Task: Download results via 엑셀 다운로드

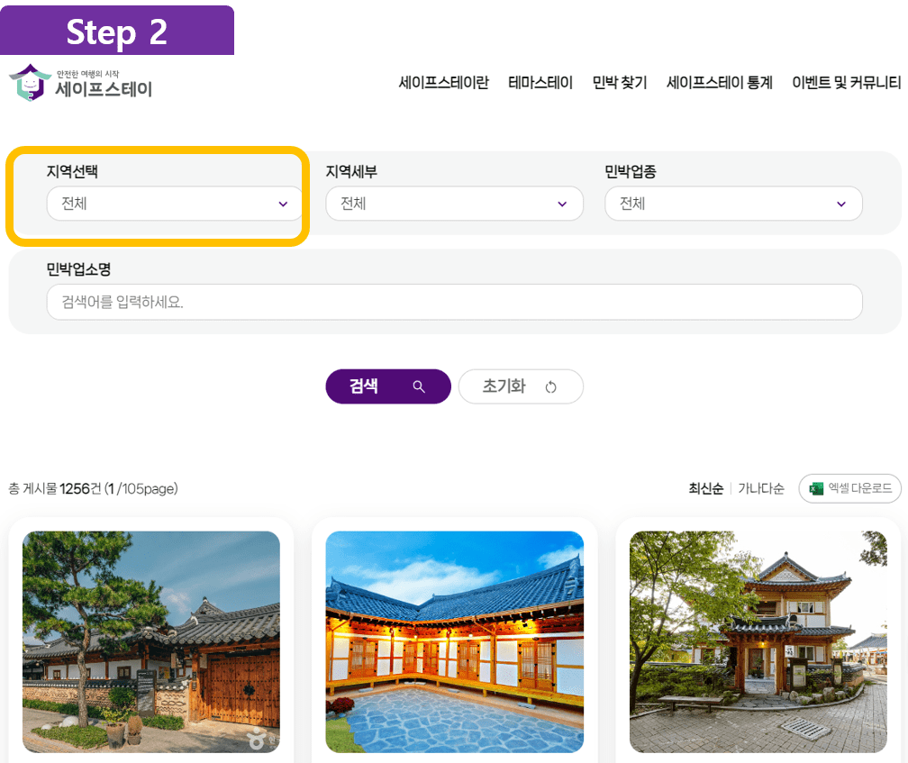Action: [x=849, y=488]
